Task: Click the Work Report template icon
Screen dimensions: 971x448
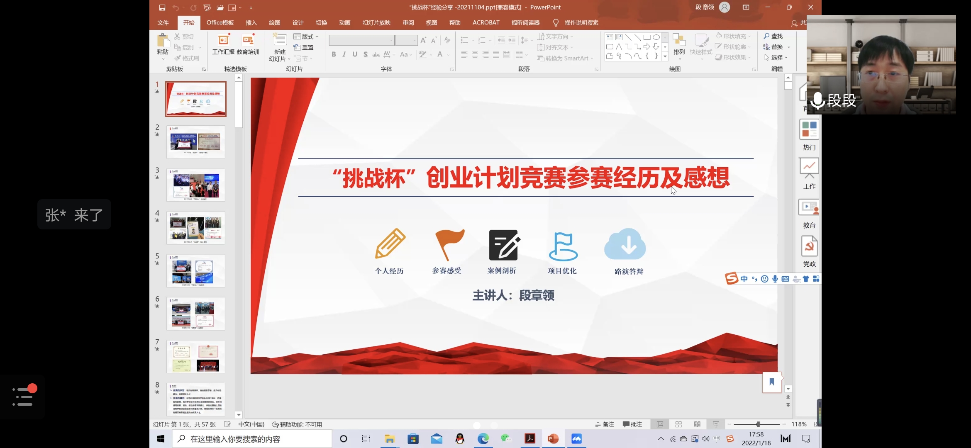Action: coord(223,40)
